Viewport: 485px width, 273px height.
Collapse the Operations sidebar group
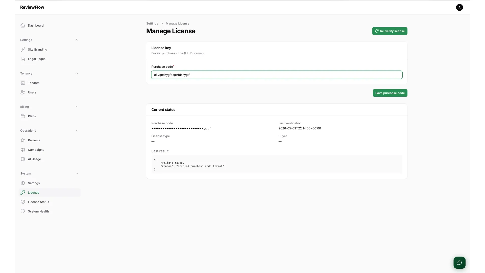click(x=77, y=131)
